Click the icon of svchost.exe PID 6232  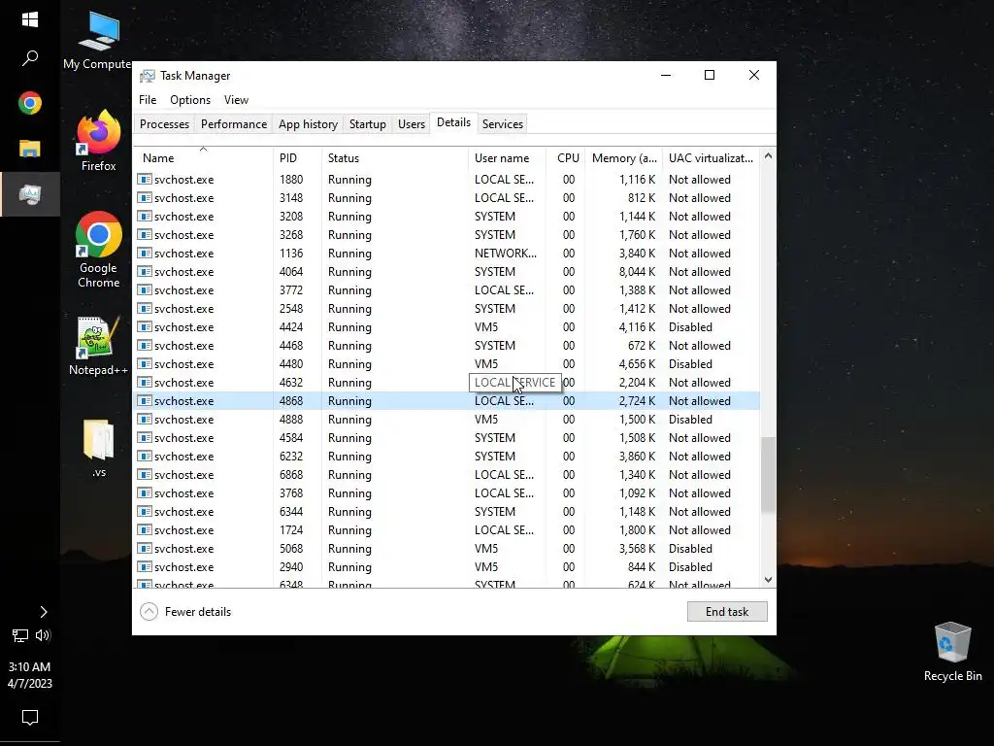(145, 457)
